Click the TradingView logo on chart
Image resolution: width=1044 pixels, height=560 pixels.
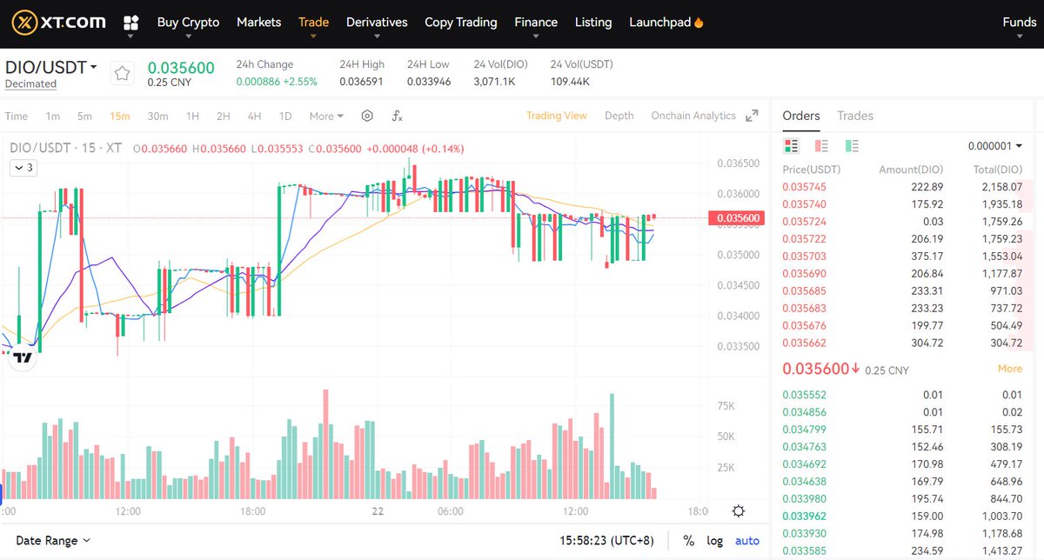23,356
